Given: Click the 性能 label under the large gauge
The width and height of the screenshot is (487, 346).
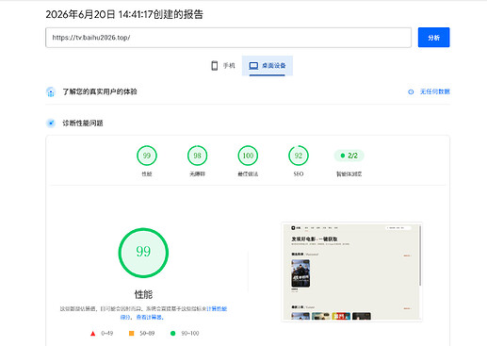Looking at the screenshot, I should (143, 294).
